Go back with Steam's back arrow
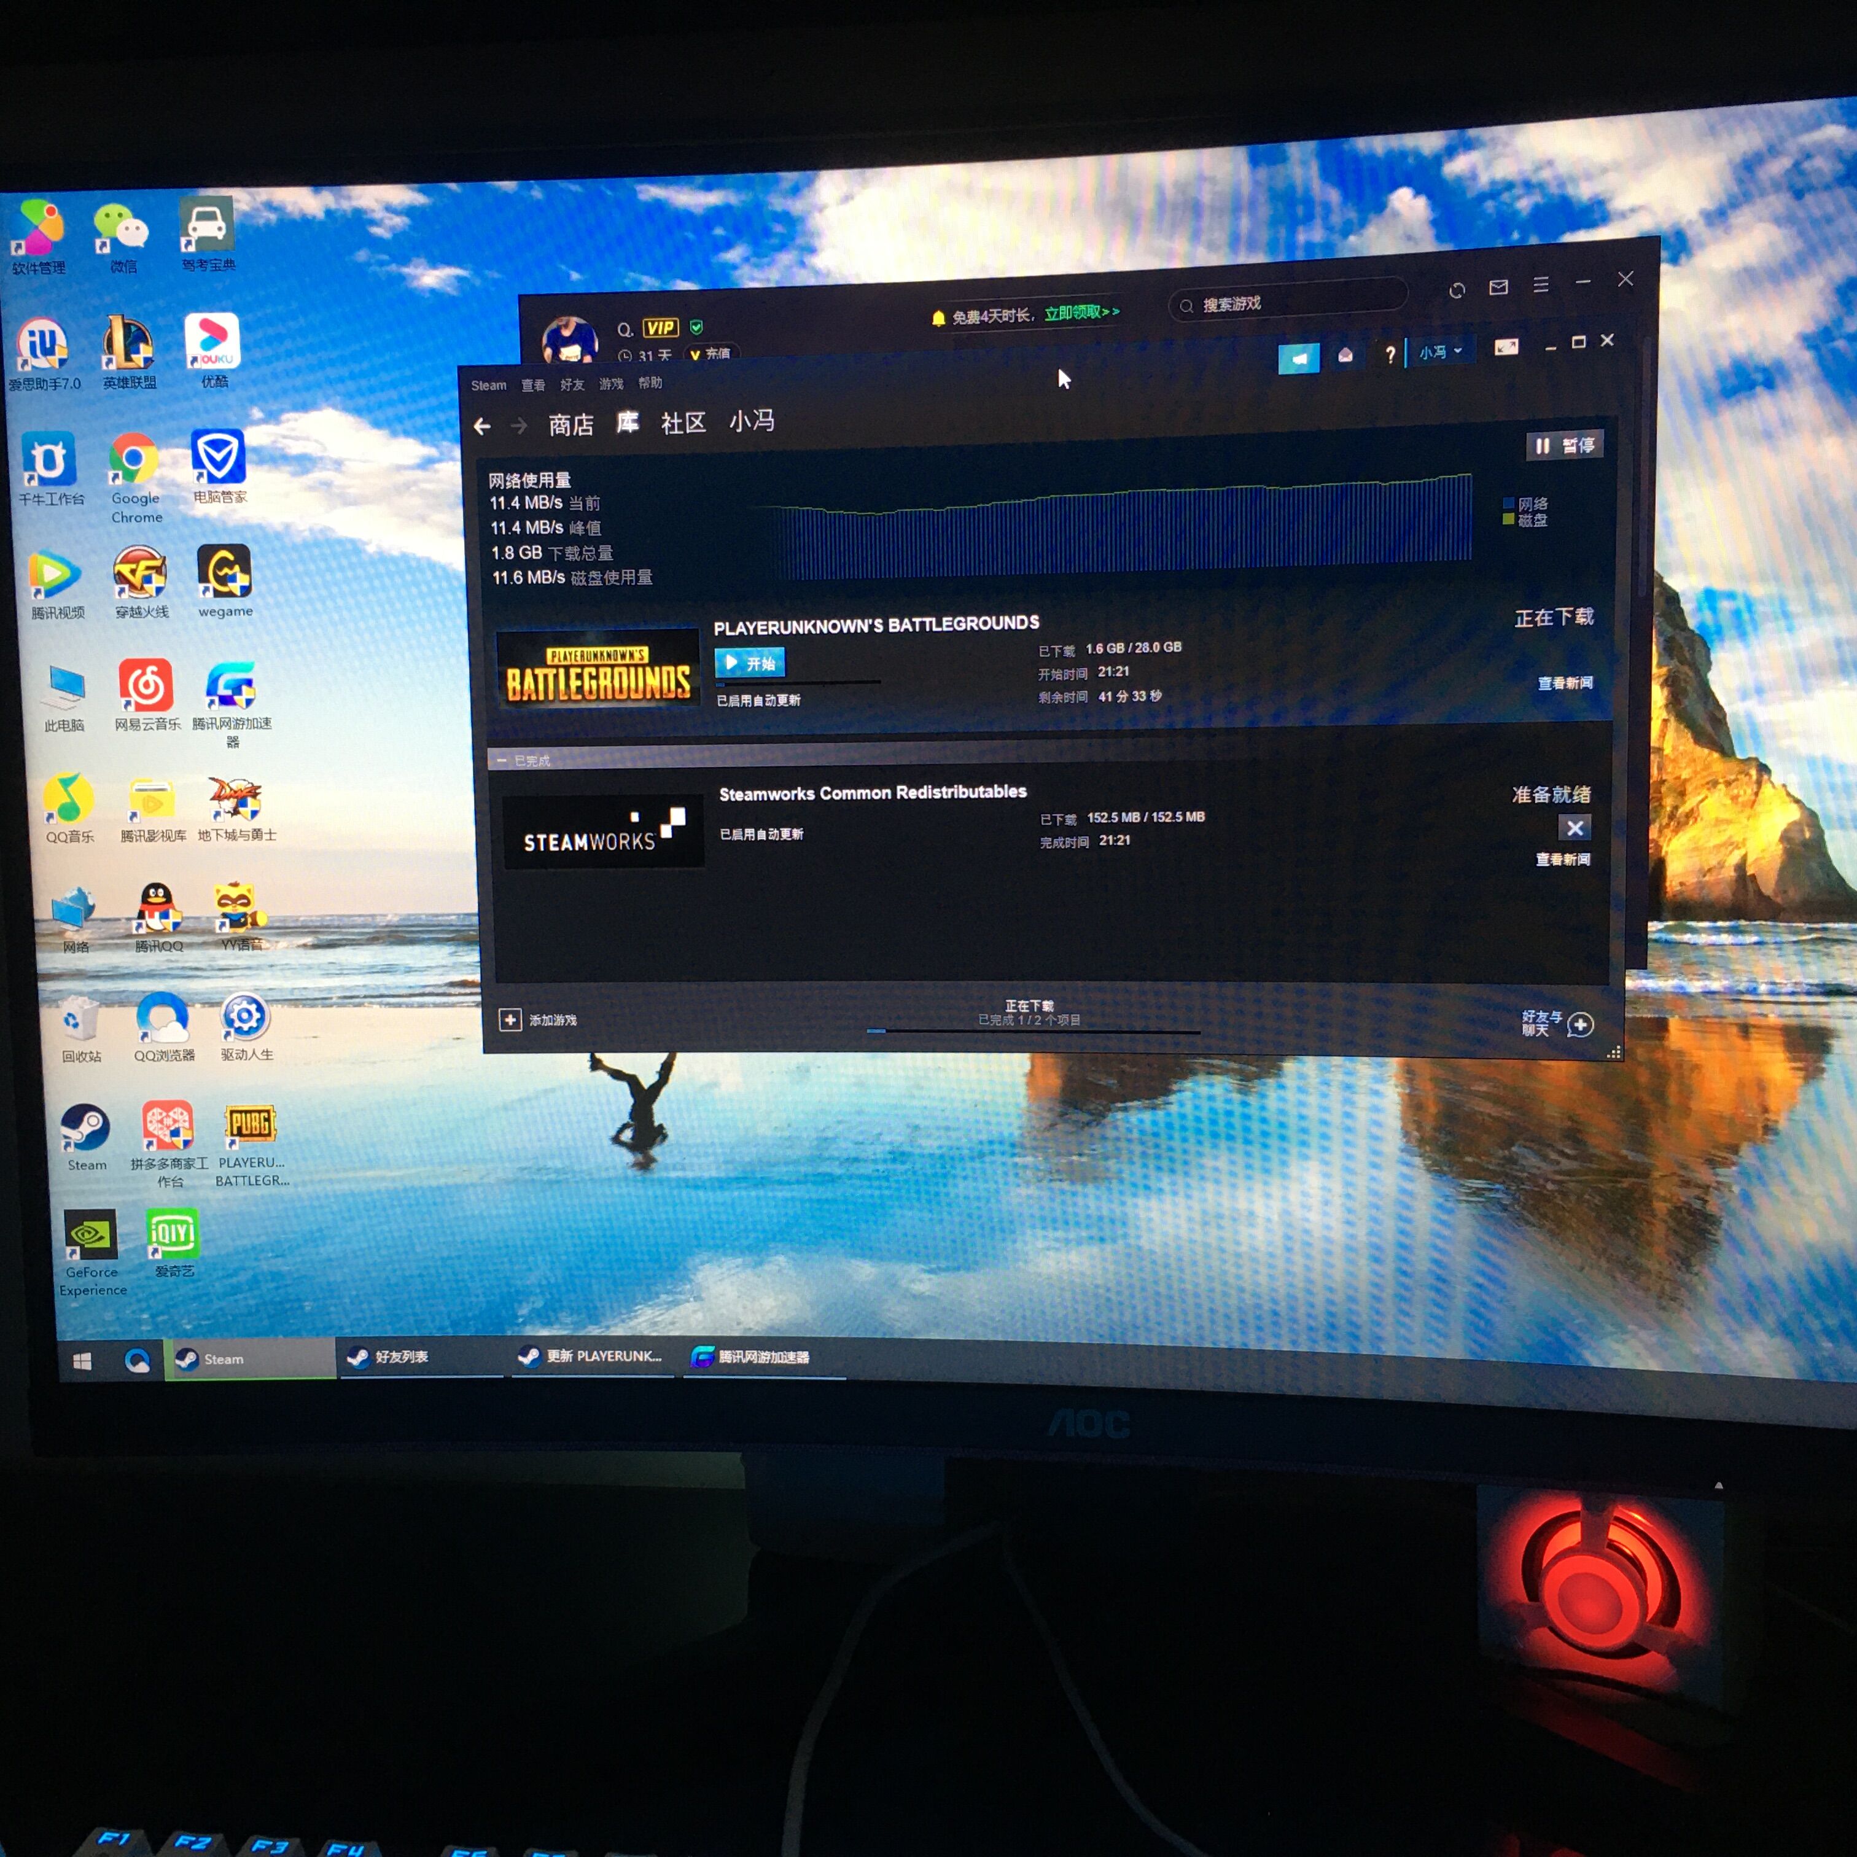The image size is (1857, 1857). (x=483, y=426)
